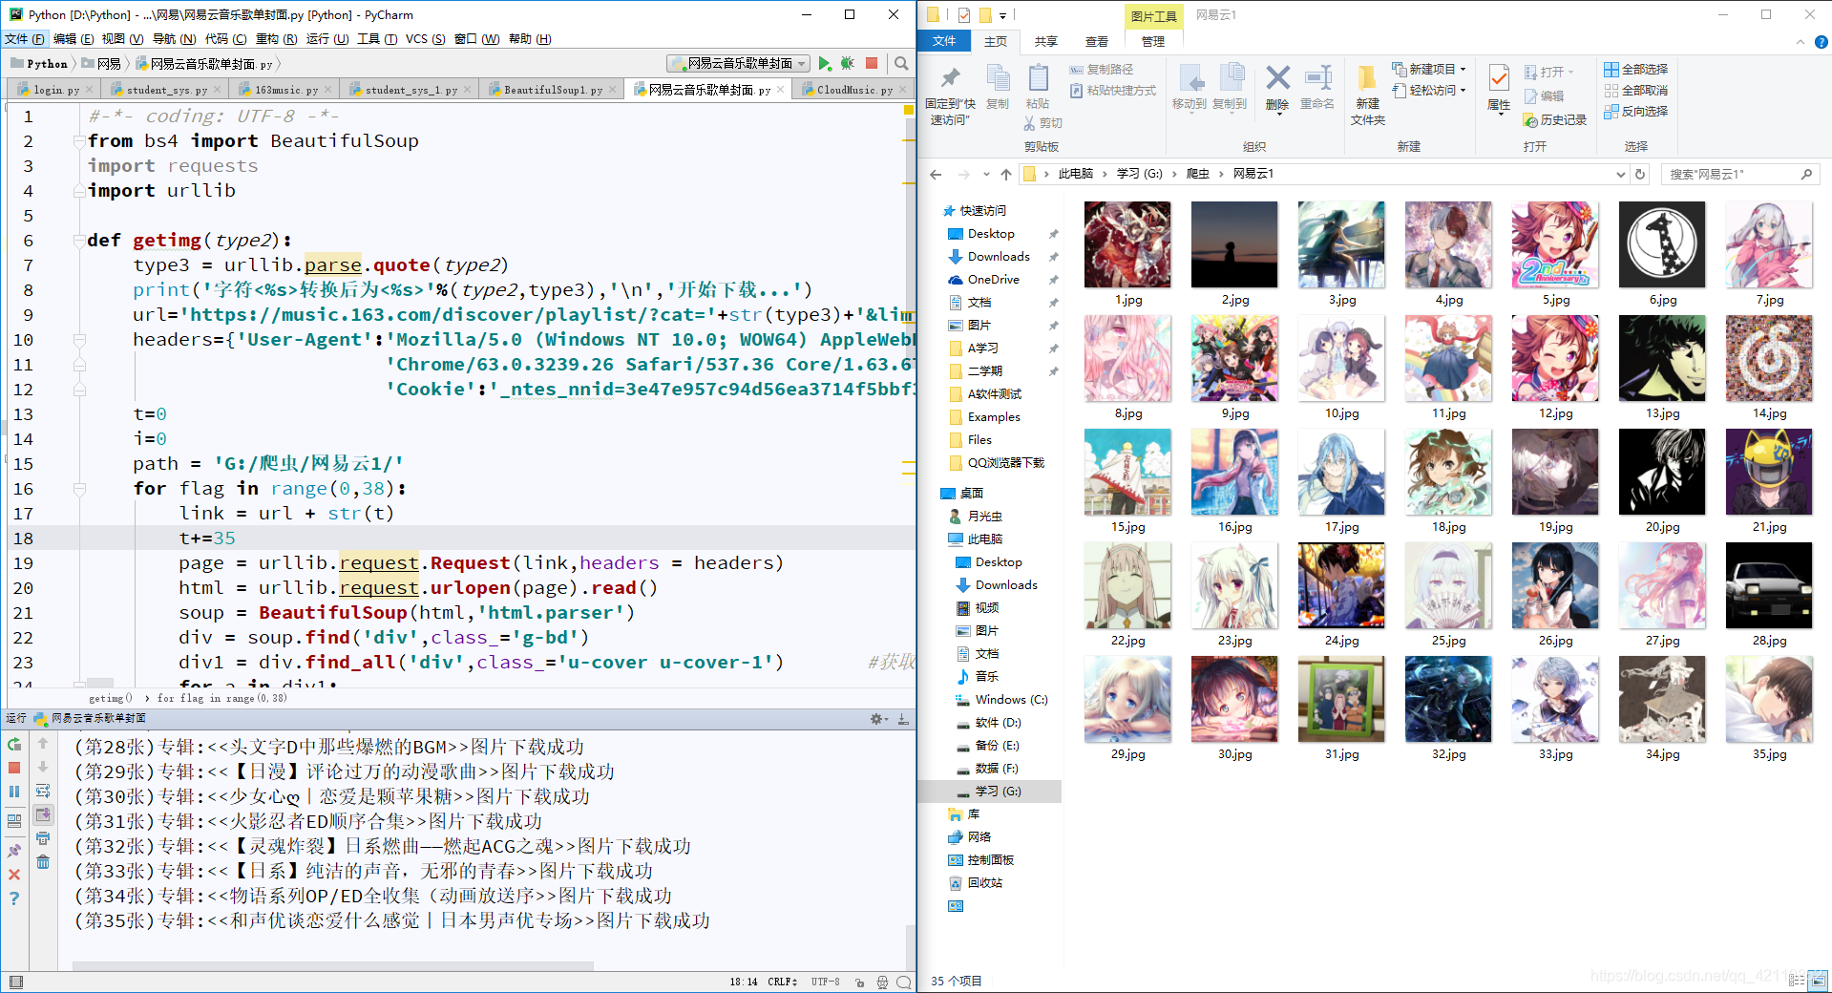1832x993 pixels.
Task: Open Explorer 管理 picture tools tab
Action: 1153,41
